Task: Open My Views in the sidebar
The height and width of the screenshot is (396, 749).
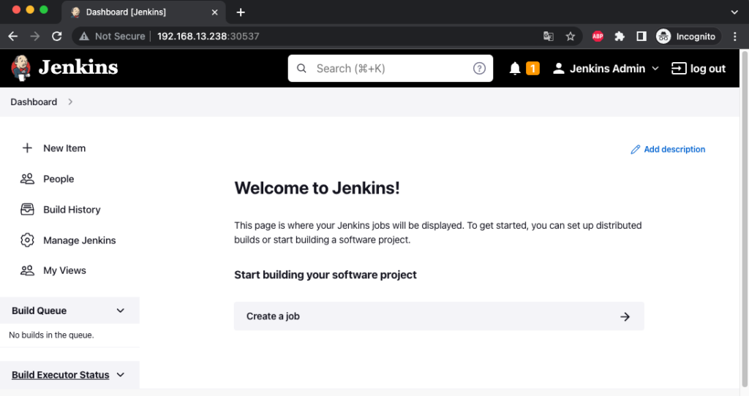Action: click(x=64, y=270)
